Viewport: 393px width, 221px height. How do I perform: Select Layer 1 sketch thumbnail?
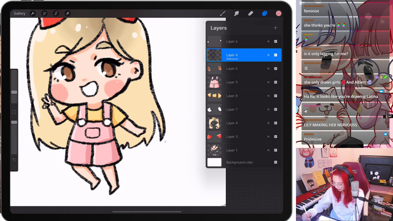pyautogui.click(x=214, y=150)
